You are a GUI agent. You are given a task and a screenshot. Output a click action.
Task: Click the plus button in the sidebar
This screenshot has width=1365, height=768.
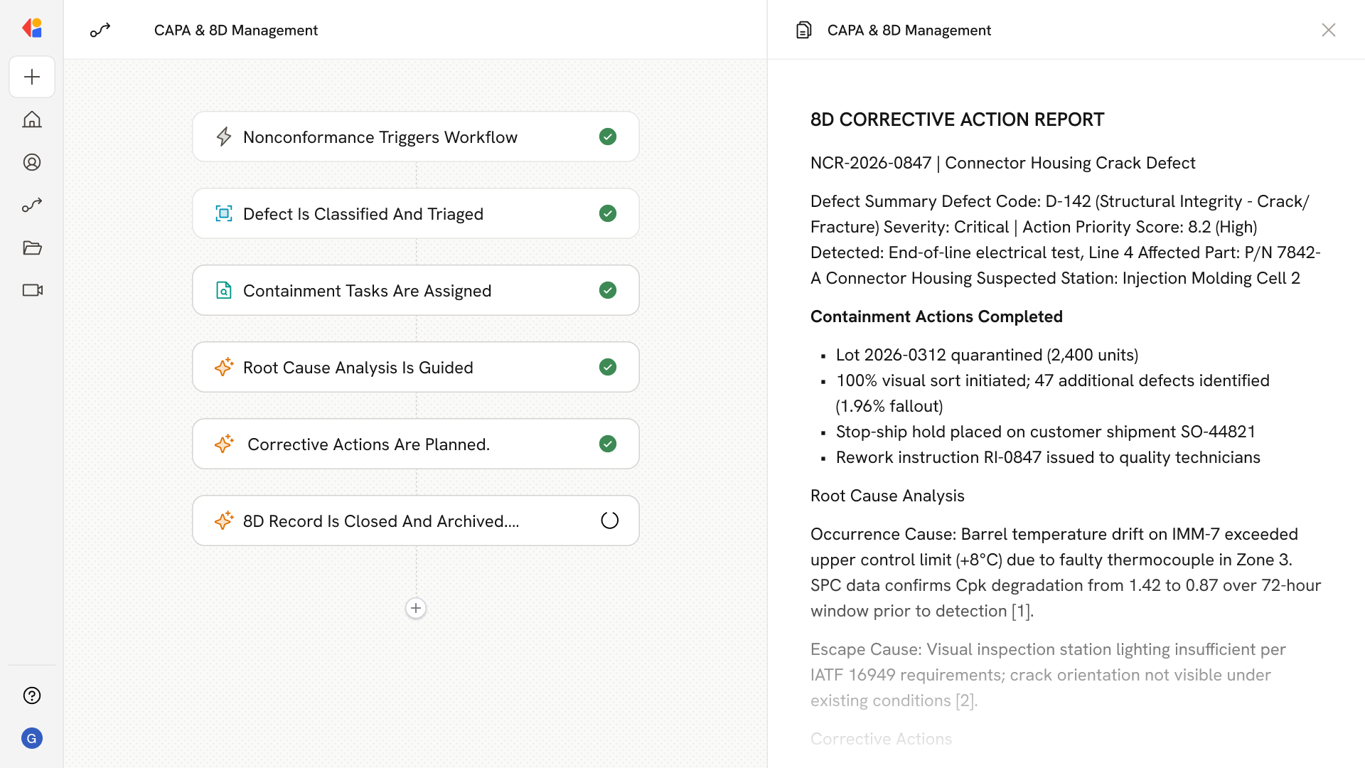coord(32,77)
